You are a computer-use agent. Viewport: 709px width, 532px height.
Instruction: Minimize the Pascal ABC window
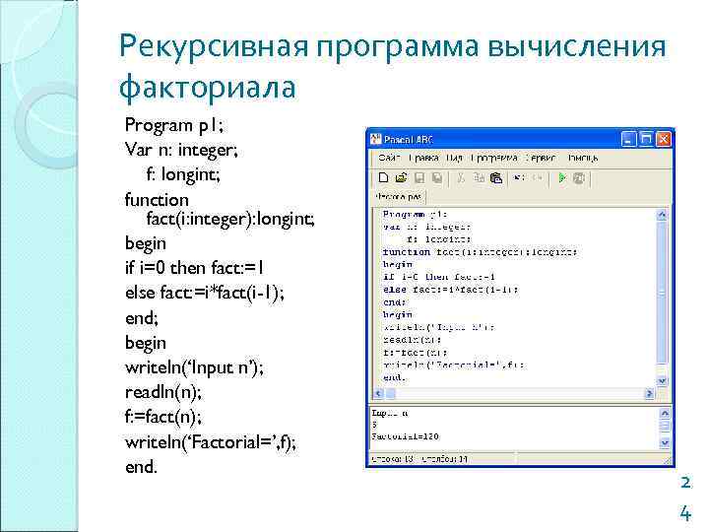click(x=628, y=139)
